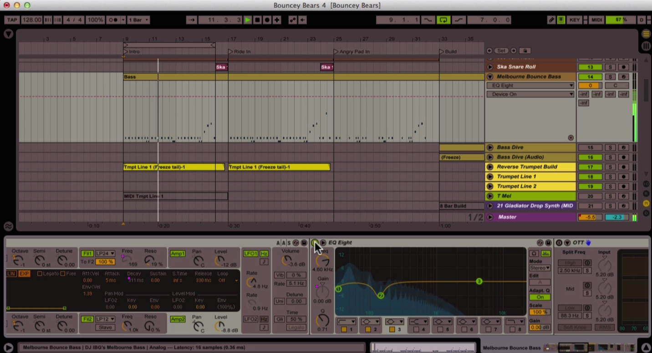Toggle the track 17 activator

click(x=590, y=167)
